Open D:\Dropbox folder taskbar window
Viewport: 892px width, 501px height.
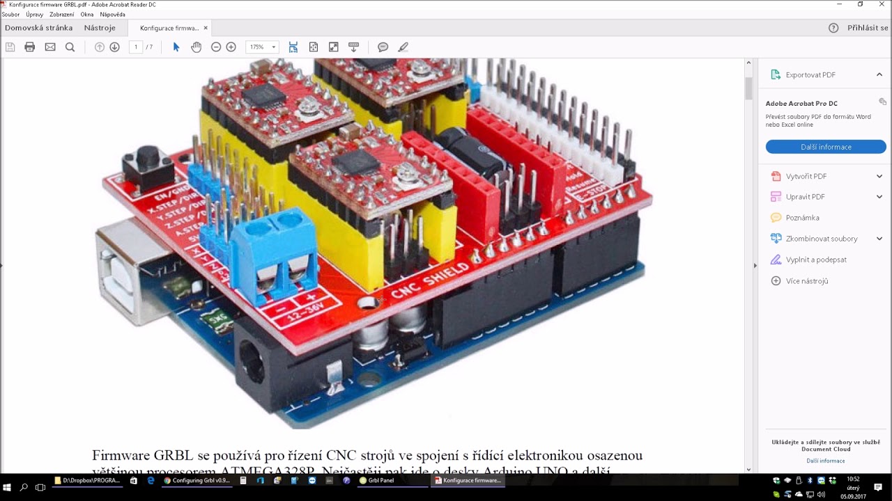click(x=88, y=480)
